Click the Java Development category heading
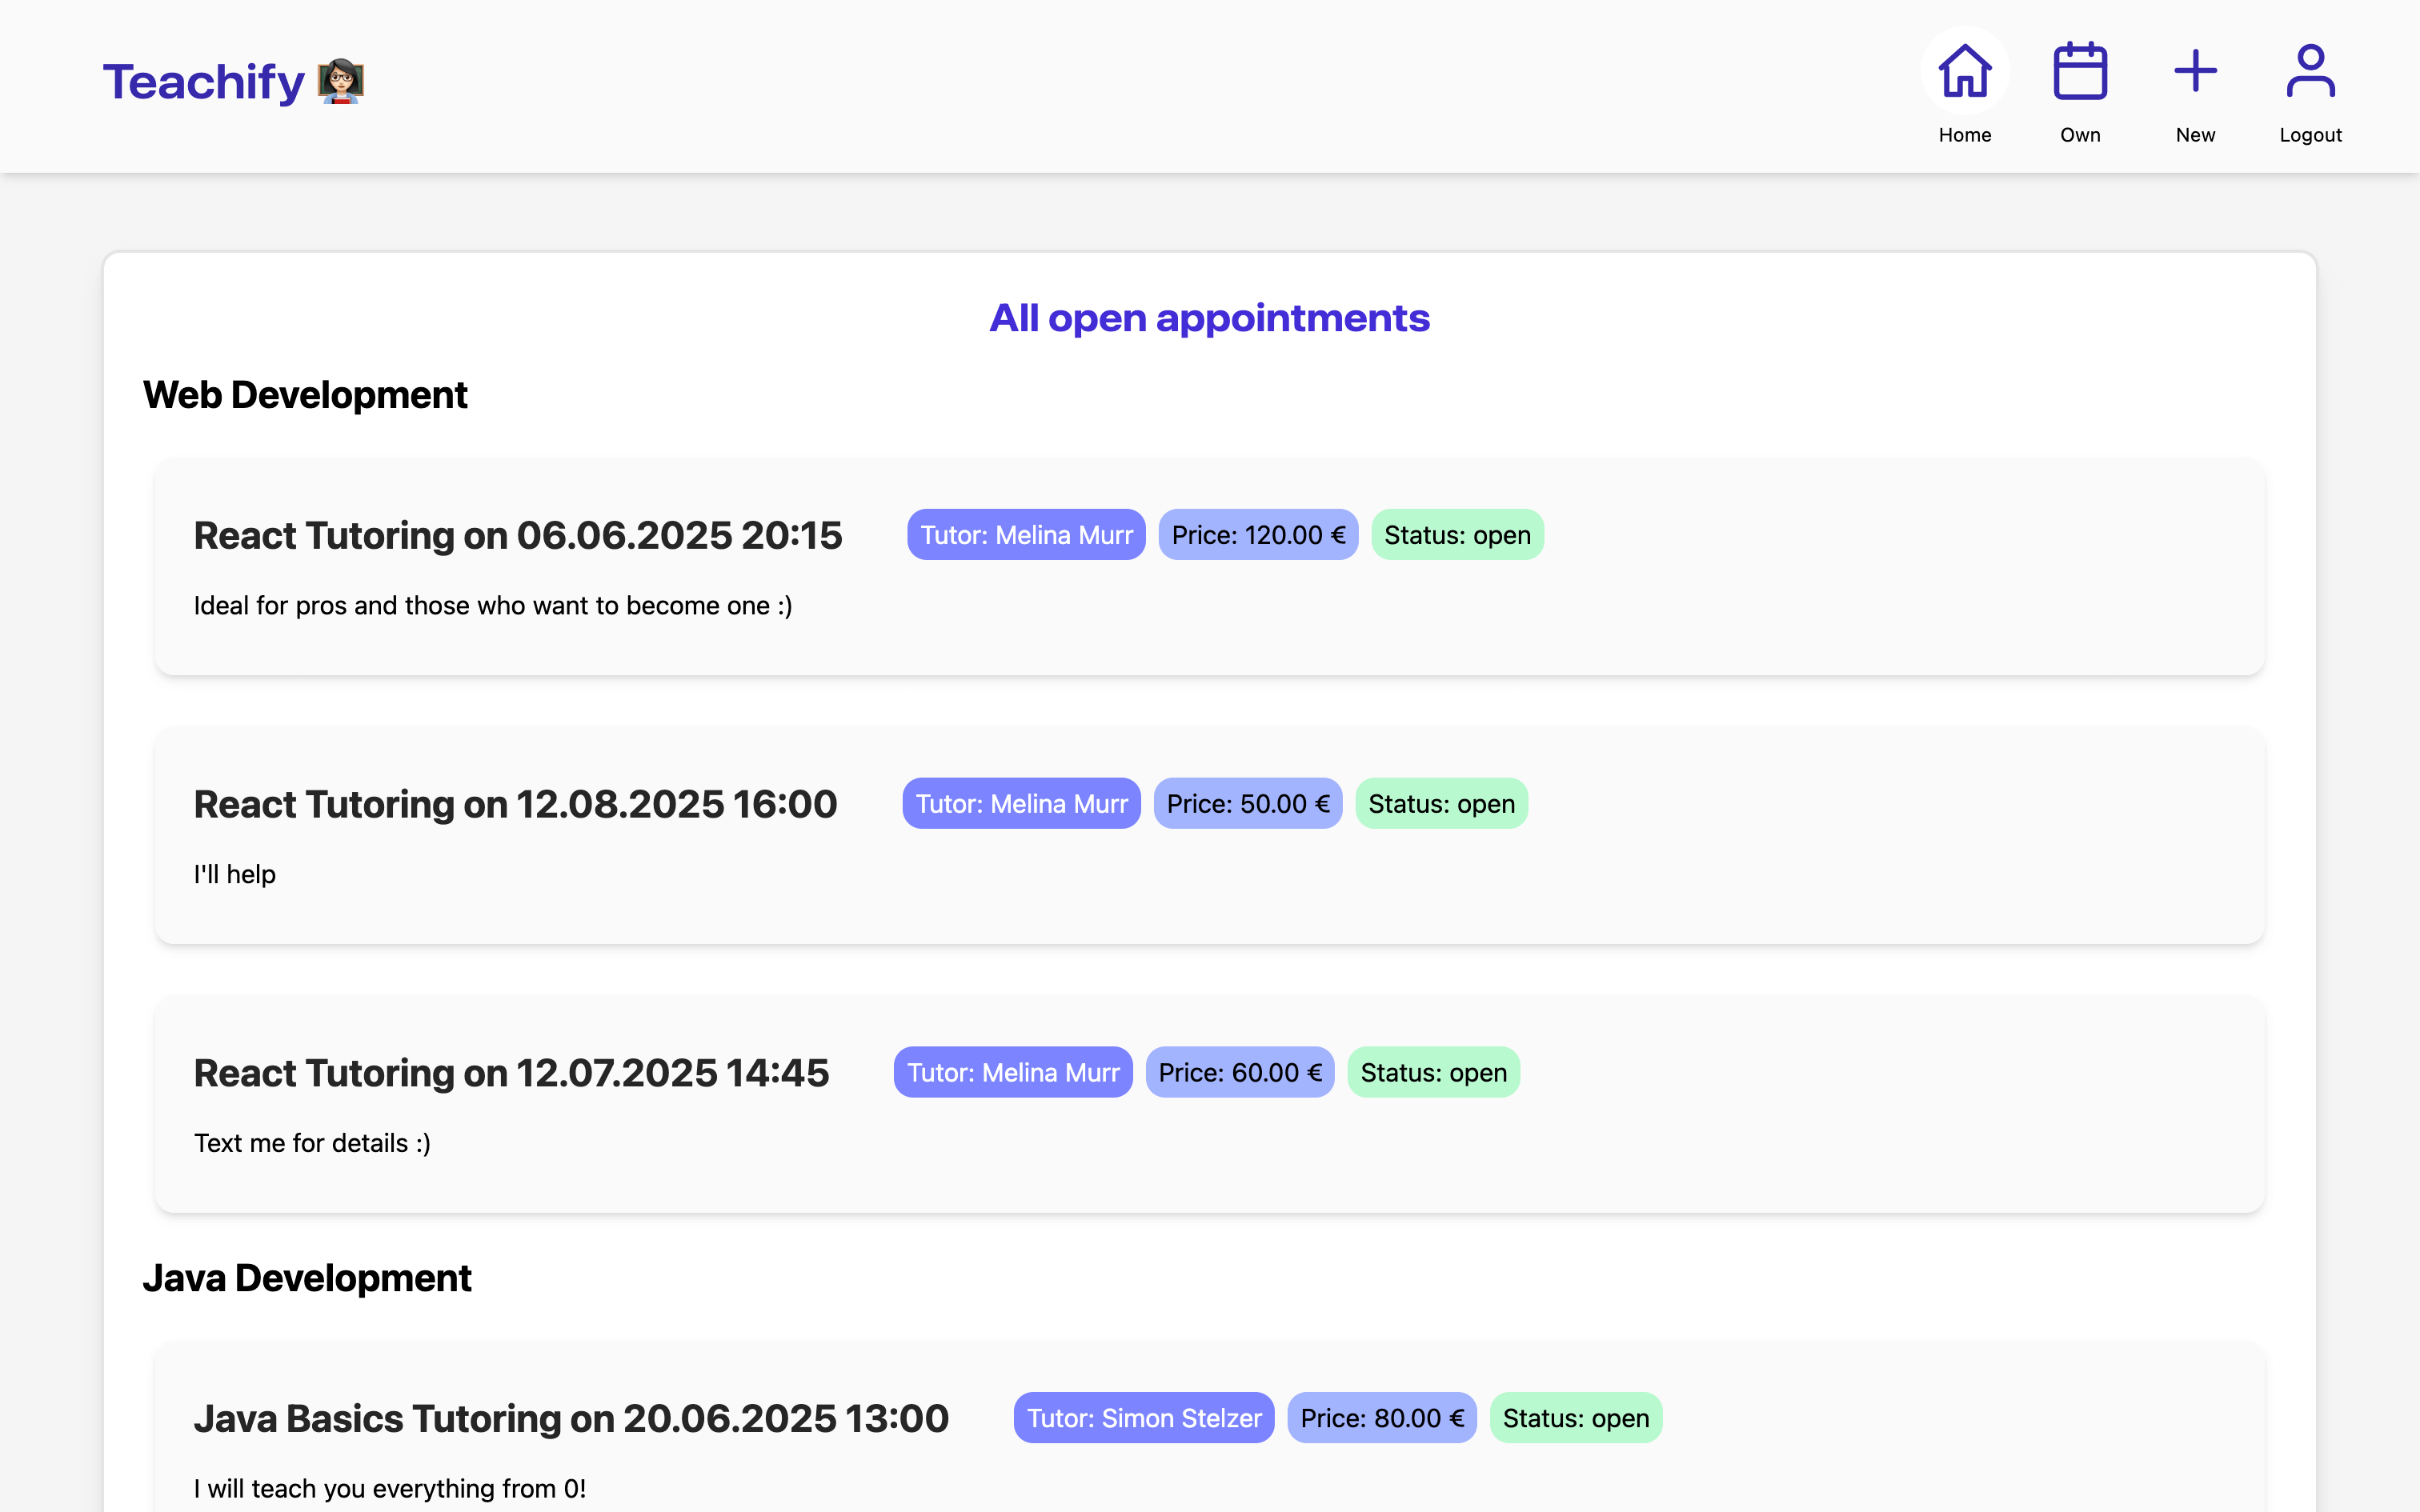This screenshot has width=2420, height=1512. point(307,1278)
